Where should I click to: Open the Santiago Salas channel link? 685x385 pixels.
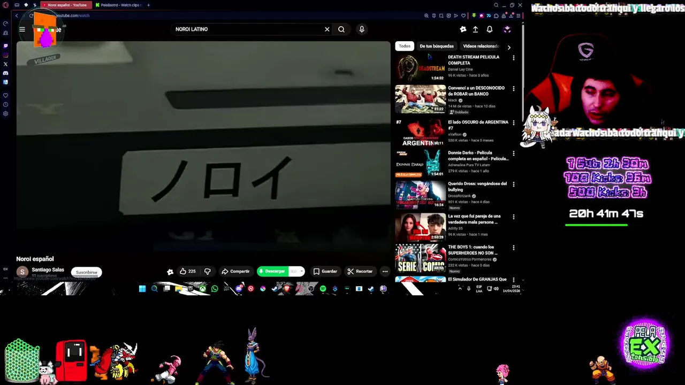point(48,269)
